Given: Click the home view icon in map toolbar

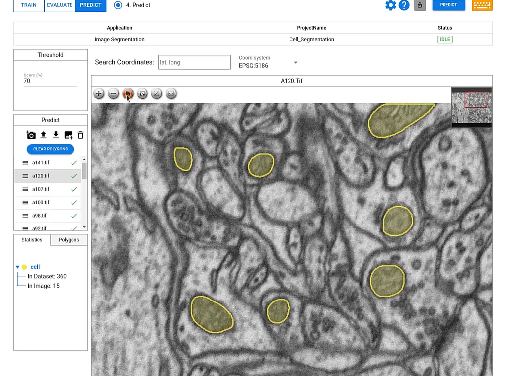Looking at the screenshot, I should tap(128, 94).
